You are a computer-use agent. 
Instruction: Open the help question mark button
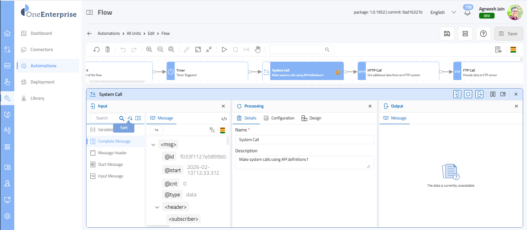(483, 34)
